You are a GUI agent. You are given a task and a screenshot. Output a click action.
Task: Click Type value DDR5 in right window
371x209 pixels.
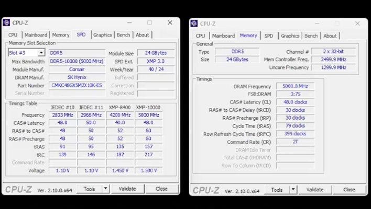coord(237,51)
